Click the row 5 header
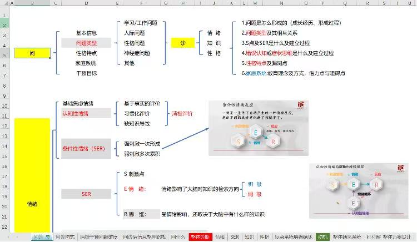The height and width of the screenshot is (242, 417). 5,54
